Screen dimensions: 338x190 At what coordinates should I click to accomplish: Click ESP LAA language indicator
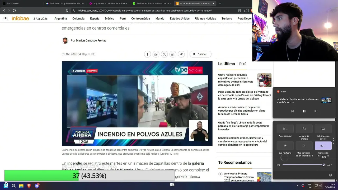[309, 186]
